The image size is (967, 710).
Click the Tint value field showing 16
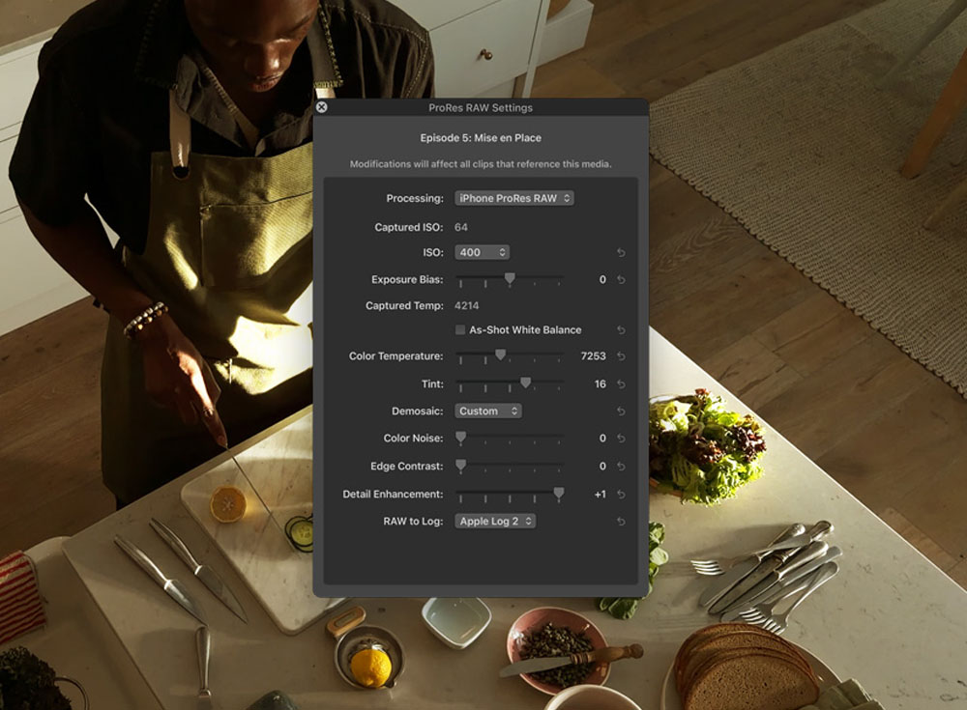600,384
